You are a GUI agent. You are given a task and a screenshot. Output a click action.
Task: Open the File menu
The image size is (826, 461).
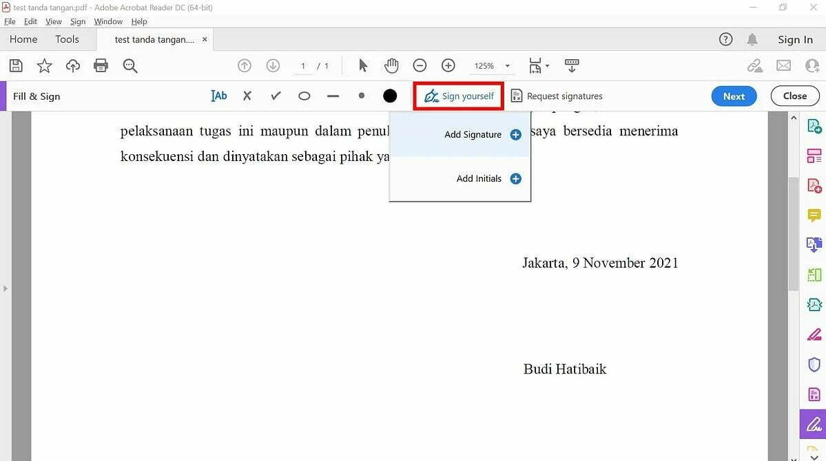tap(10, 21)
